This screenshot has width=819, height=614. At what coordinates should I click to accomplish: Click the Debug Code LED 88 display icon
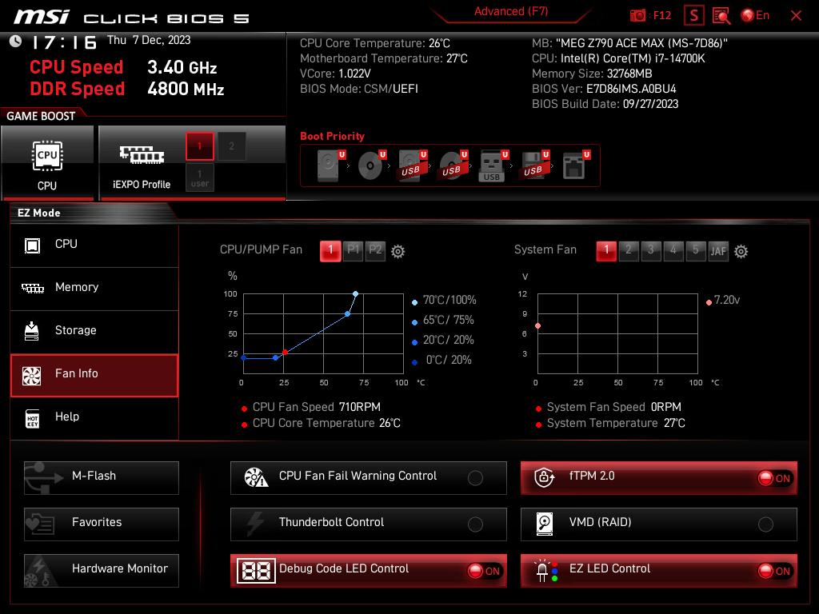[256, 571]
